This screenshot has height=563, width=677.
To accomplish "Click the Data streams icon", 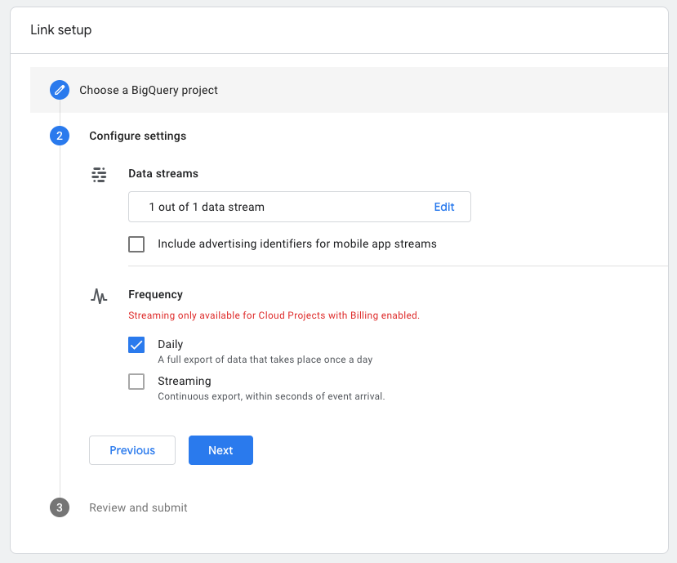I will (99, 175).
